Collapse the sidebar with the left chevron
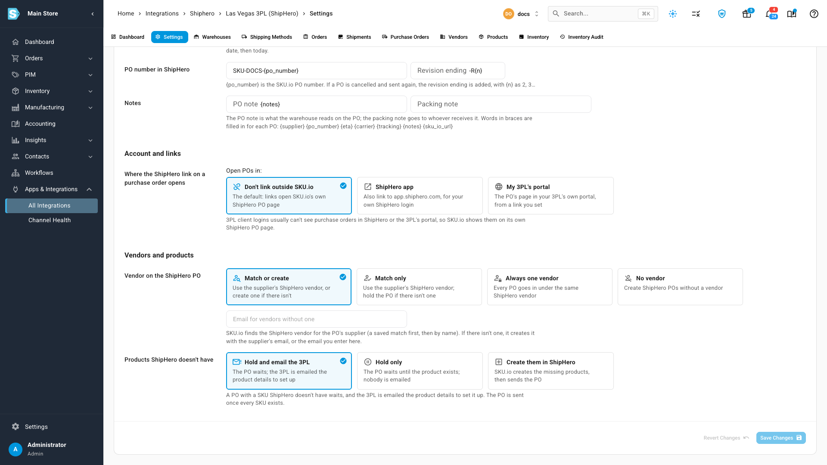 93,14
